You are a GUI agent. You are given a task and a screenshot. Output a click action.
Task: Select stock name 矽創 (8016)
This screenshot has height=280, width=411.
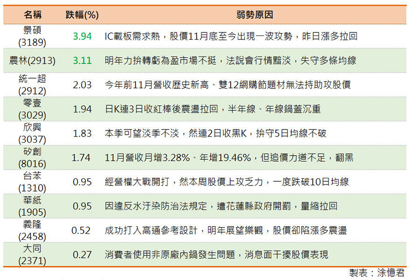(32, 158)
